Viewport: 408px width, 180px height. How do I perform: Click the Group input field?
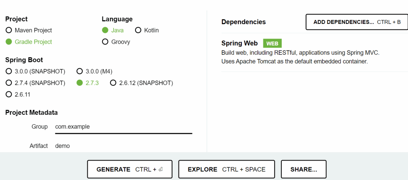[124, 127]
